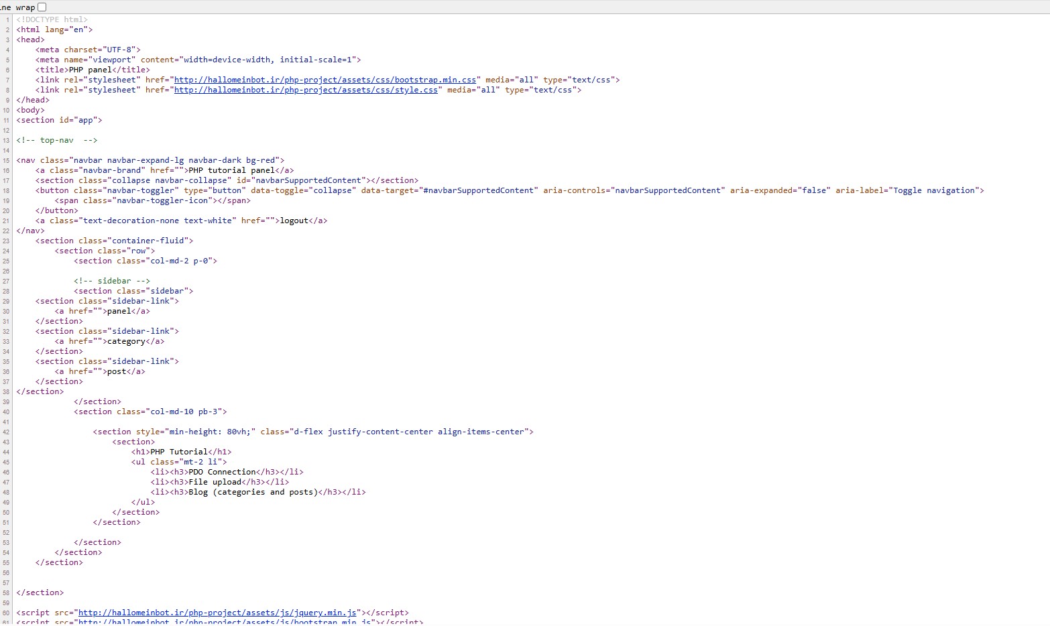Click the 'panel' sidebar link text
The height and width of the screenshot is (626, 1050).
[x=119, y=311]
